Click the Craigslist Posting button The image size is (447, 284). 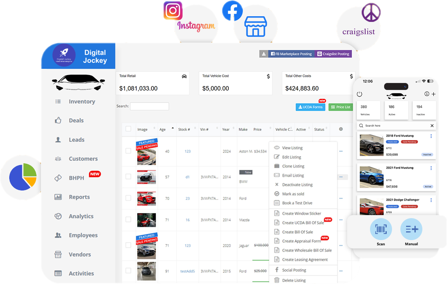333,54
